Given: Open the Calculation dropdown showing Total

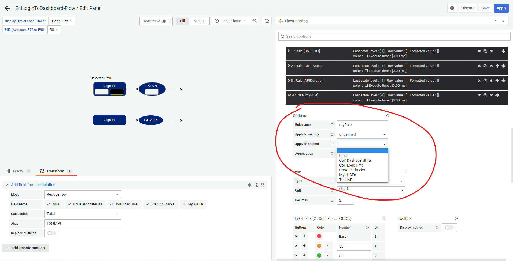Looking at the screenshot, I should [82, 214].
